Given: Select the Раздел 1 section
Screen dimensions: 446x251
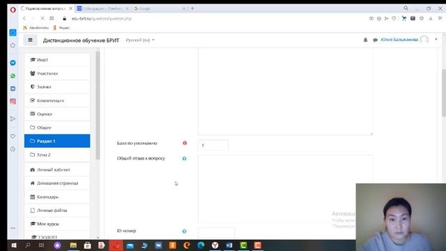Looking at the screenshot, I should point(57,141).
